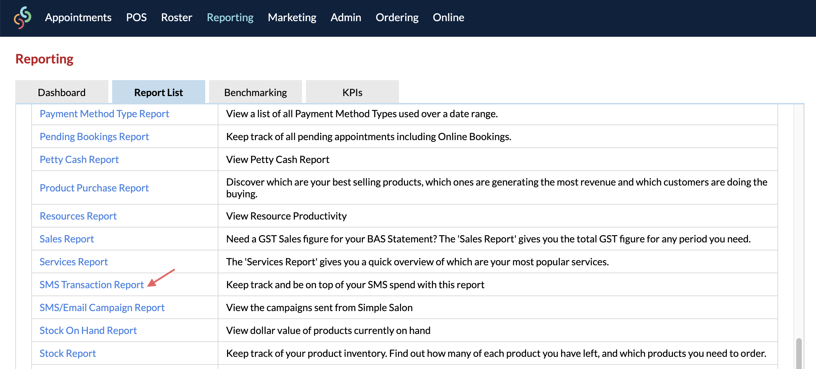Screen dimensions: 816x369
Task: Open the Reporting menu item
Action: click(x=230, y=17)
